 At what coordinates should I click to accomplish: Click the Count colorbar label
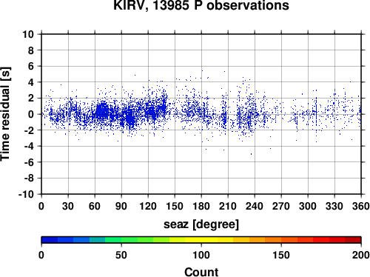click(x=201, y=272)
